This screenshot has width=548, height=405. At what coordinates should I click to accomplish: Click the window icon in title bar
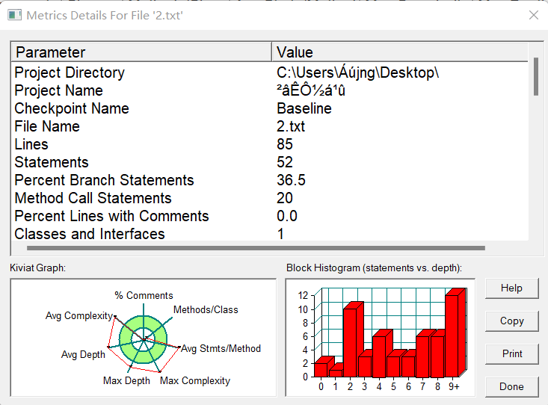15,16
